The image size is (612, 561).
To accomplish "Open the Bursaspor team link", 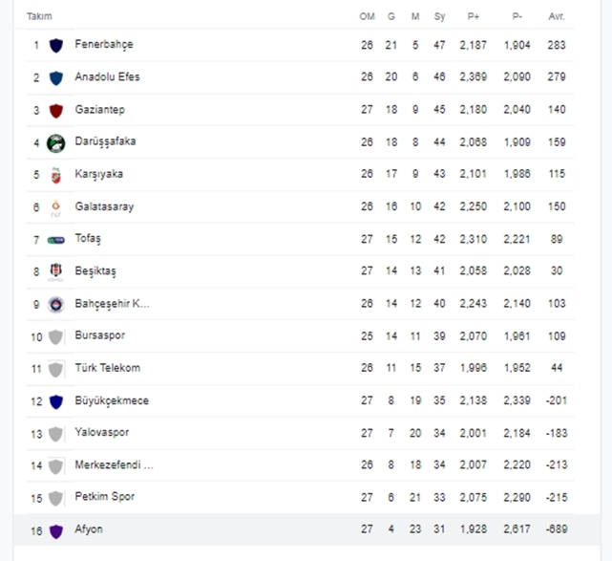I will (100, 335).
